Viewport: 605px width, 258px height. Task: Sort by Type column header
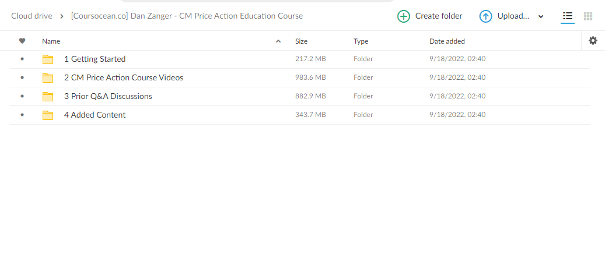[x=361, y=41]
